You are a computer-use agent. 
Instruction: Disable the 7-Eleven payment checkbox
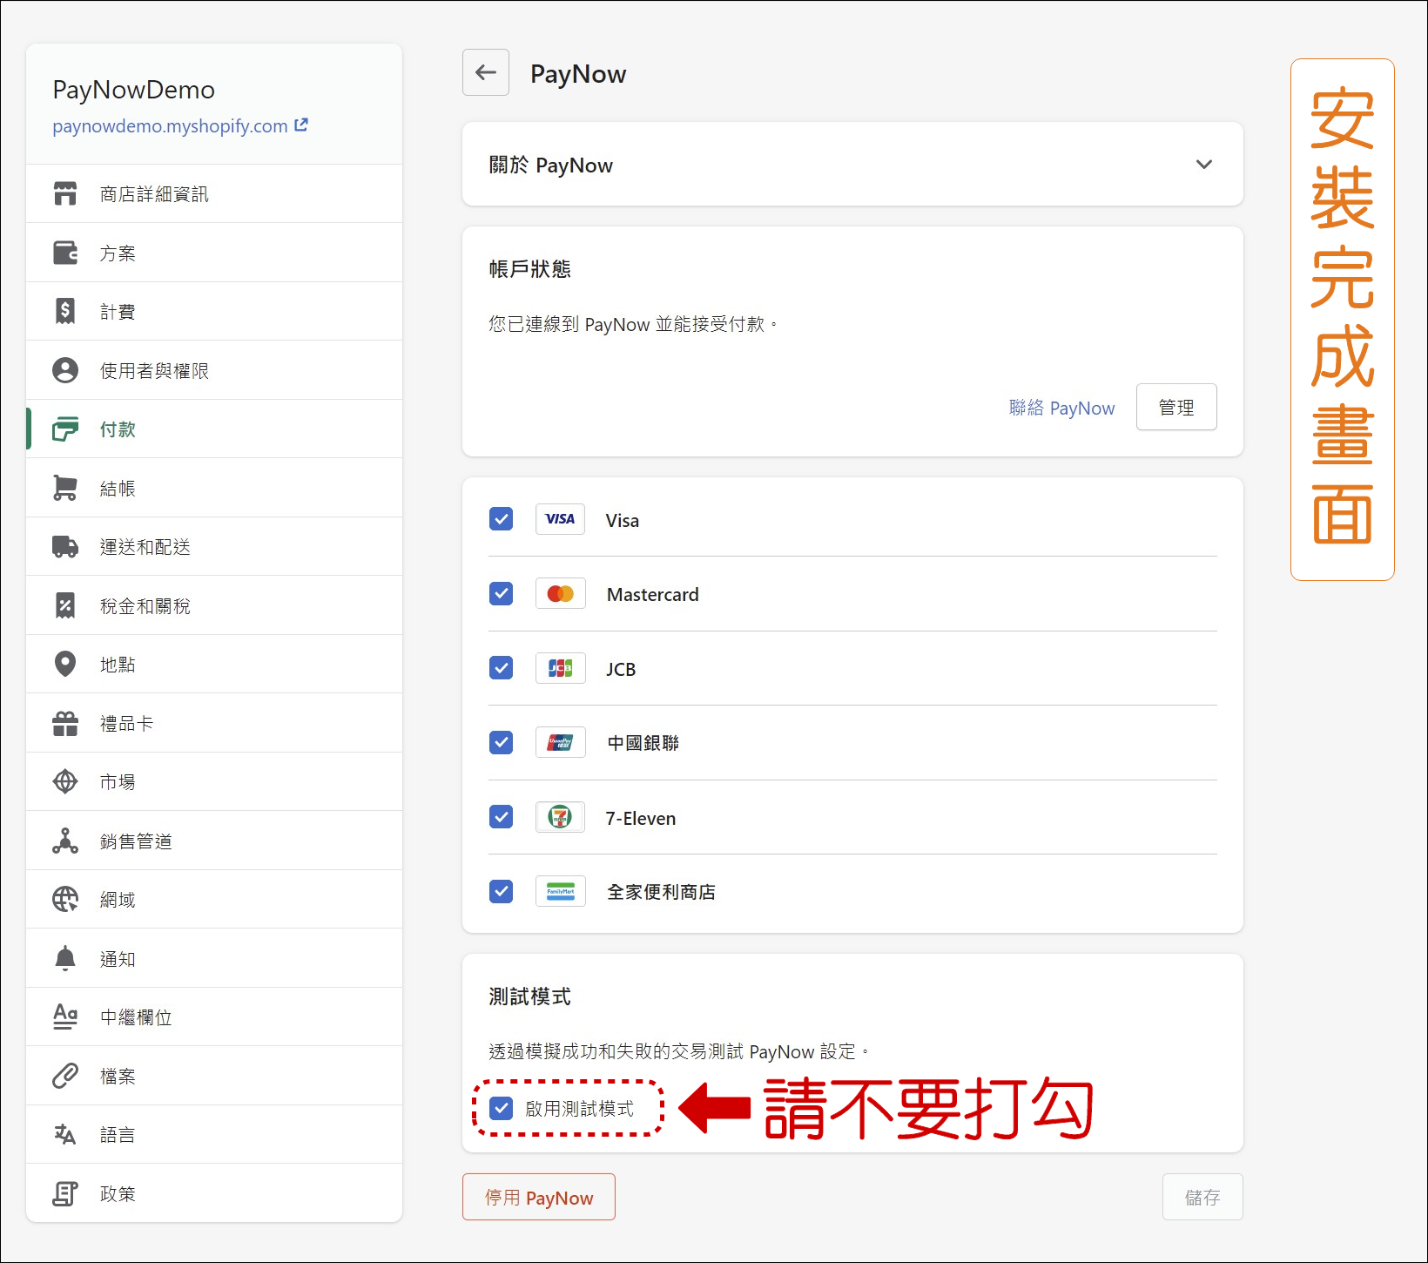(502, 817)
